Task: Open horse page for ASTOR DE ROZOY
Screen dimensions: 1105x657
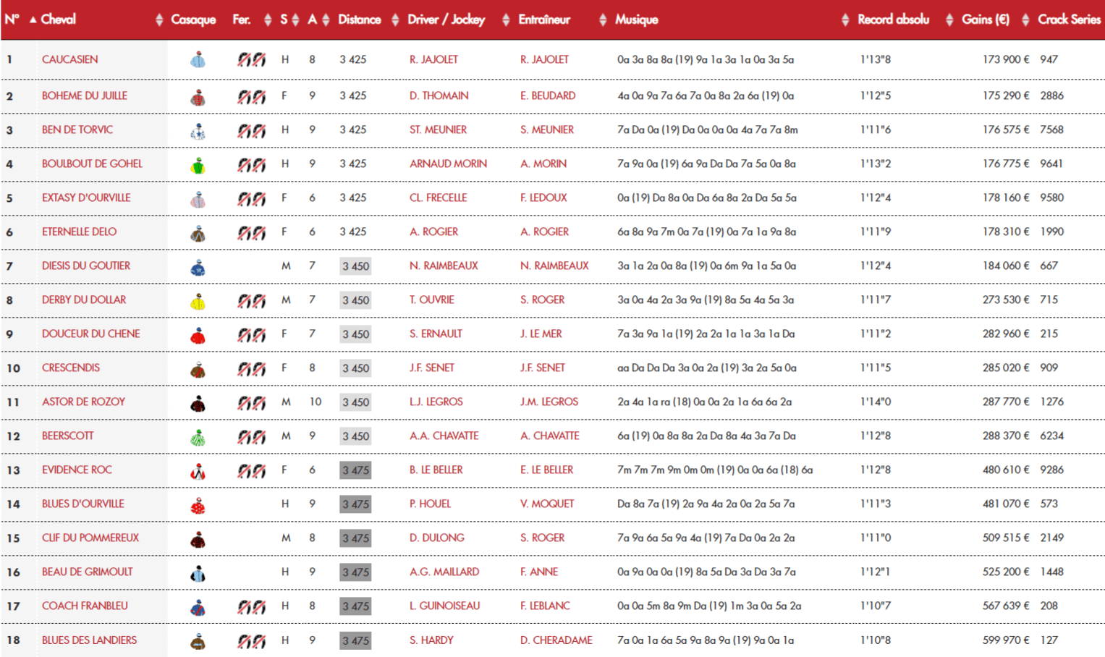Action: coord(83,402)
